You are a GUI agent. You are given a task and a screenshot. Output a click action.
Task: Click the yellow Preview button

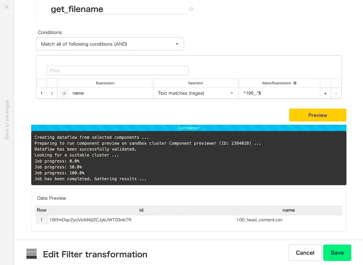pos(318,115)
